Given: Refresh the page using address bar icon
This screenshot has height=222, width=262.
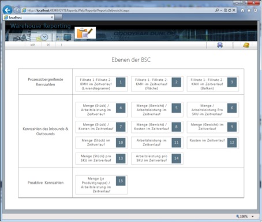Looking at the screenshot, I should coord(230,10).
